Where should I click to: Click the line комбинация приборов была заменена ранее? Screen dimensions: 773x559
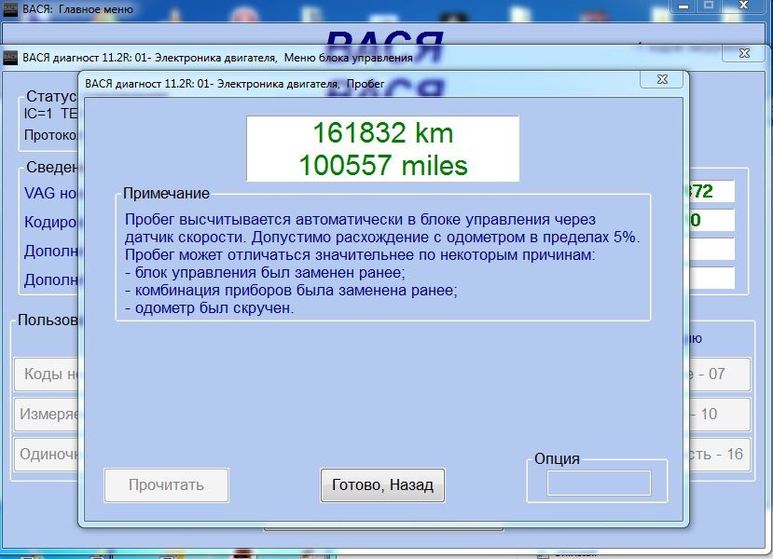(291, 290)
